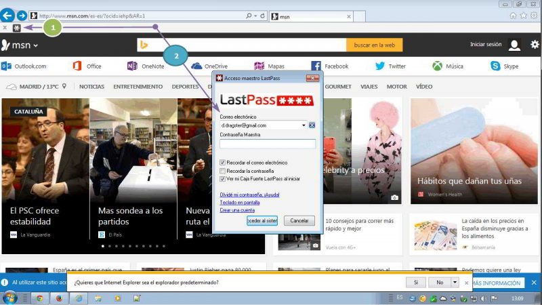Open Internet Explorer from the taskbar
Image resolution: width=542 pixels, height=305 pixels.
(x=79, y=298)
